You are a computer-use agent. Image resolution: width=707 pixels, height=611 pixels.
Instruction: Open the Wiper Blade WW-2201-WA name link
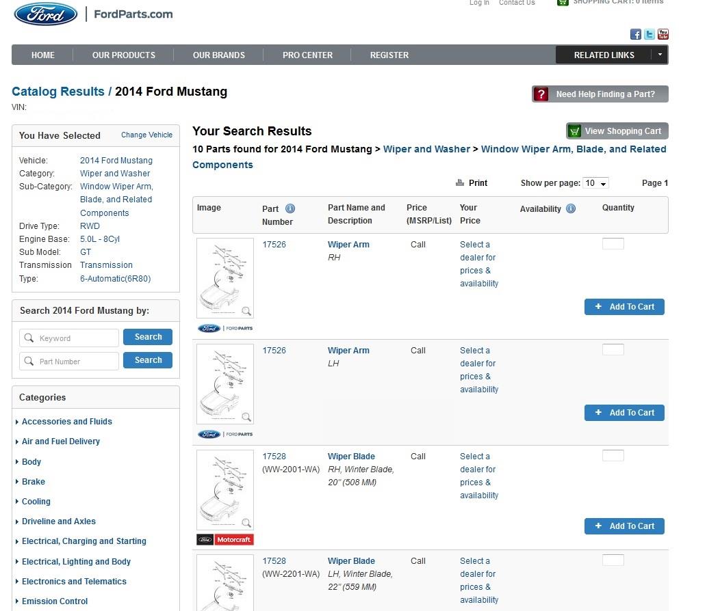tap(351, 561)
